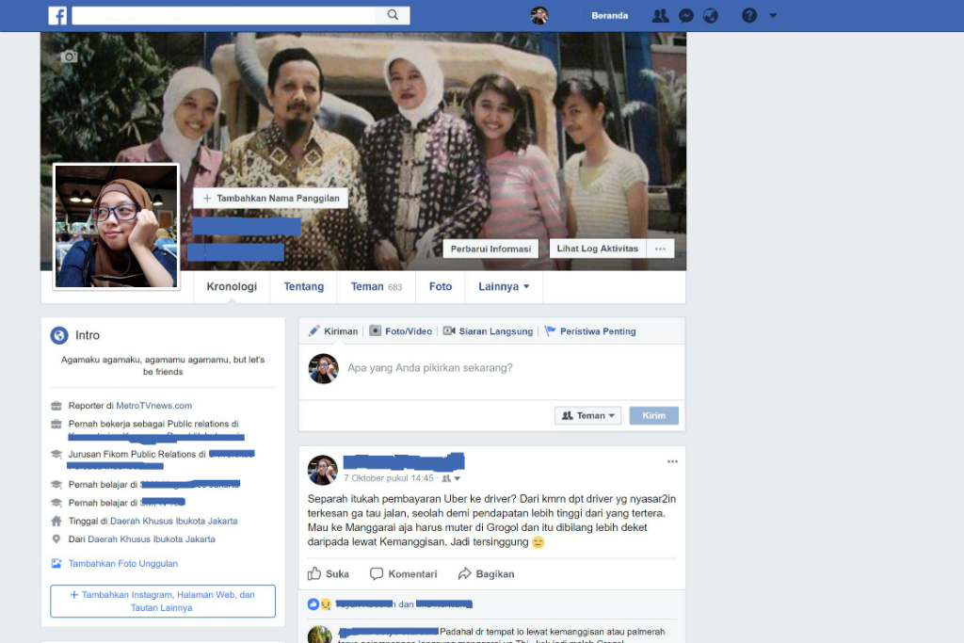Update cover photo via the camera icon

coord(69,56)
